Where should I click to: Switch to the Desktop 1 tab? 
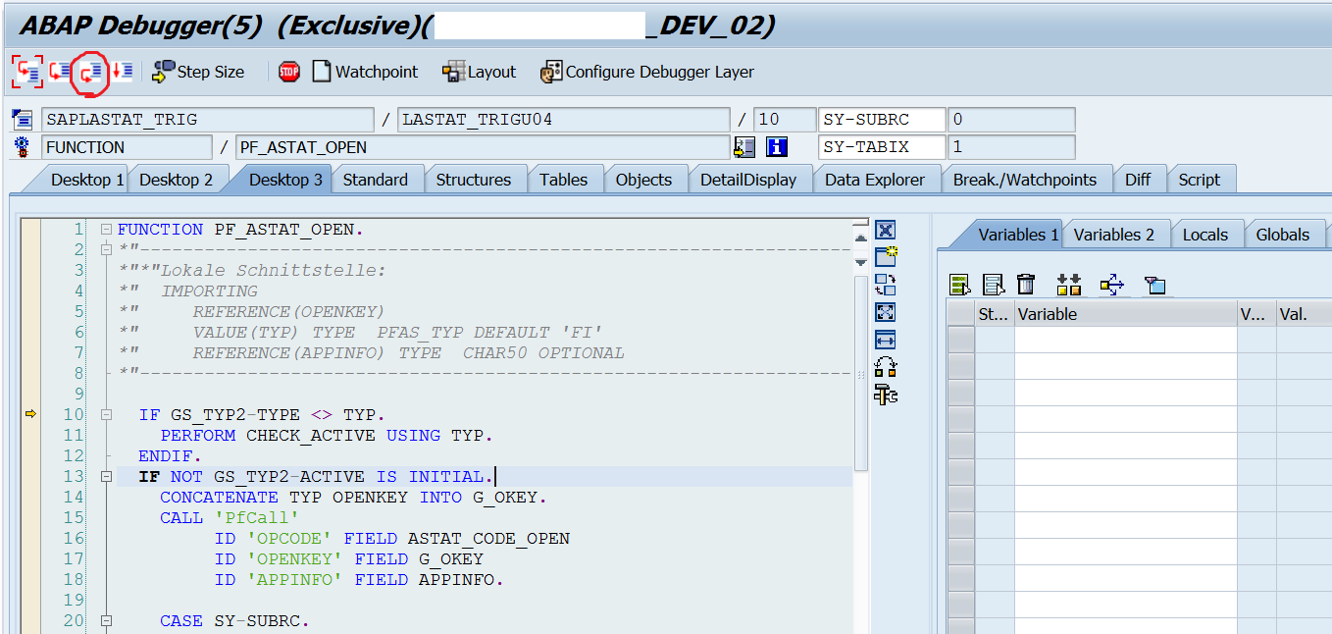87,180
